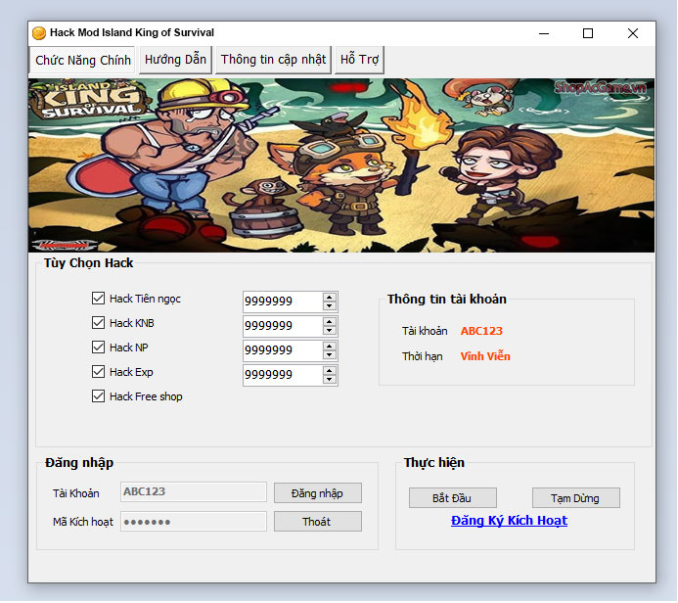Toggle the Hack KNB checkbox

98,323
